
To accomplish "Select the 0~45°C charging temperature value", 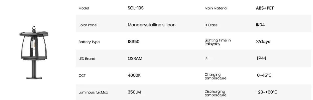I will coord(264,75).
